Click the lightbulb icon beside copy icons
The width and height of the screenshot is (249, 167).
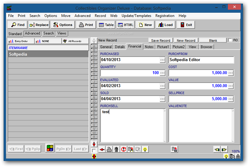[x=145, y=149]
